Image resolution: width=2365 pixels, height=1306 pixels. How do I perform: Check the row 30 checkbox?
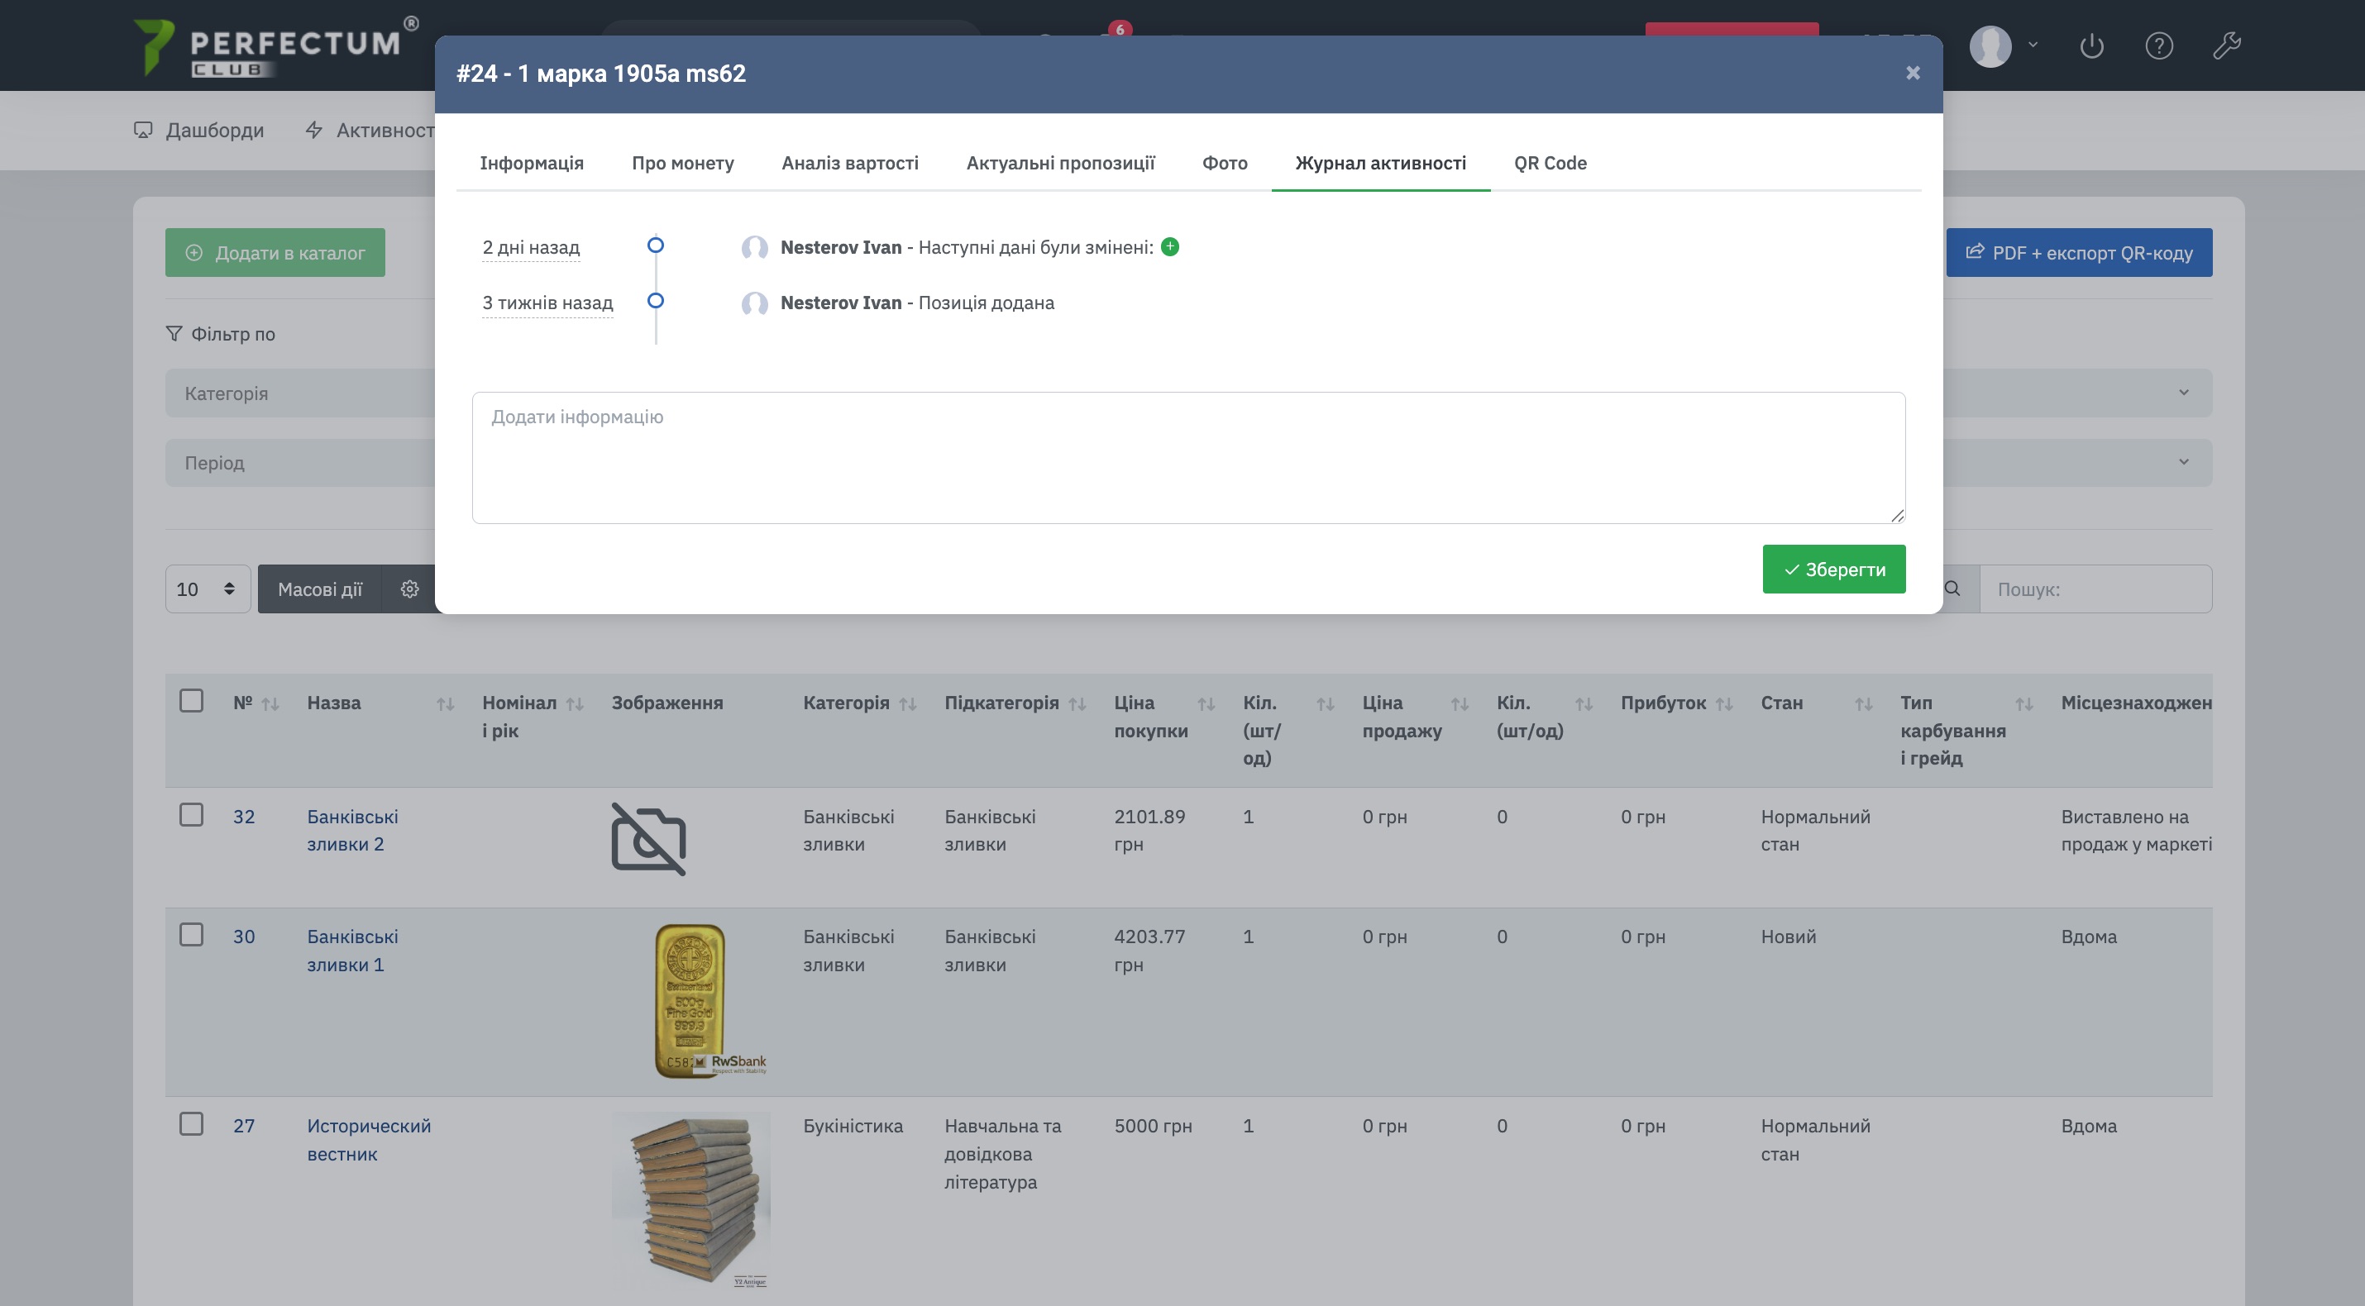click(191, 935)
